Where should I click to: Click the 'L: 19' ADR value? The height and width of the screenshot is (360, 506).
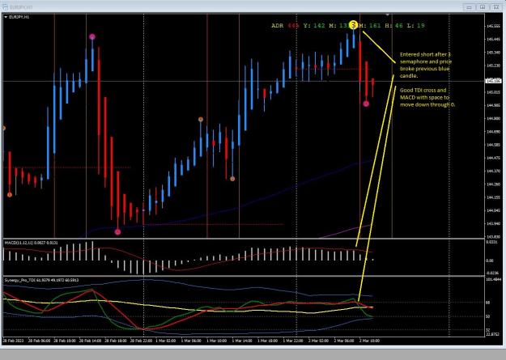(415, 26)
